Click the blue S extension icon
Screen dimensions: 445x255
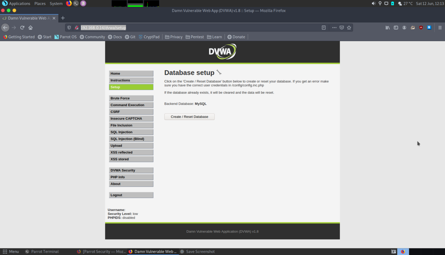429,27
